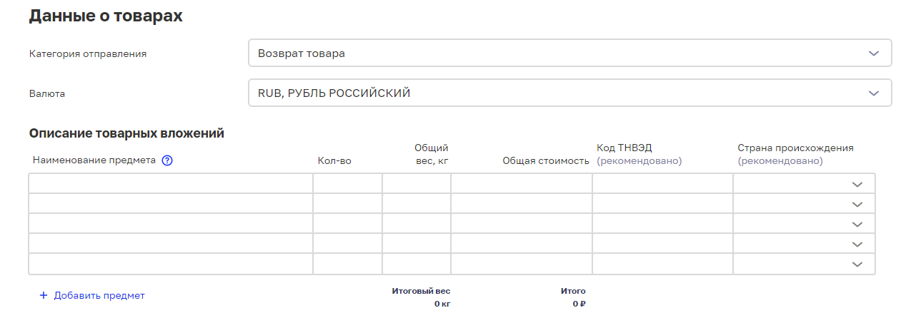906x318 pixels.
Task: Click third row Кол-во quantity field
Action: click(x=347, y=223)
